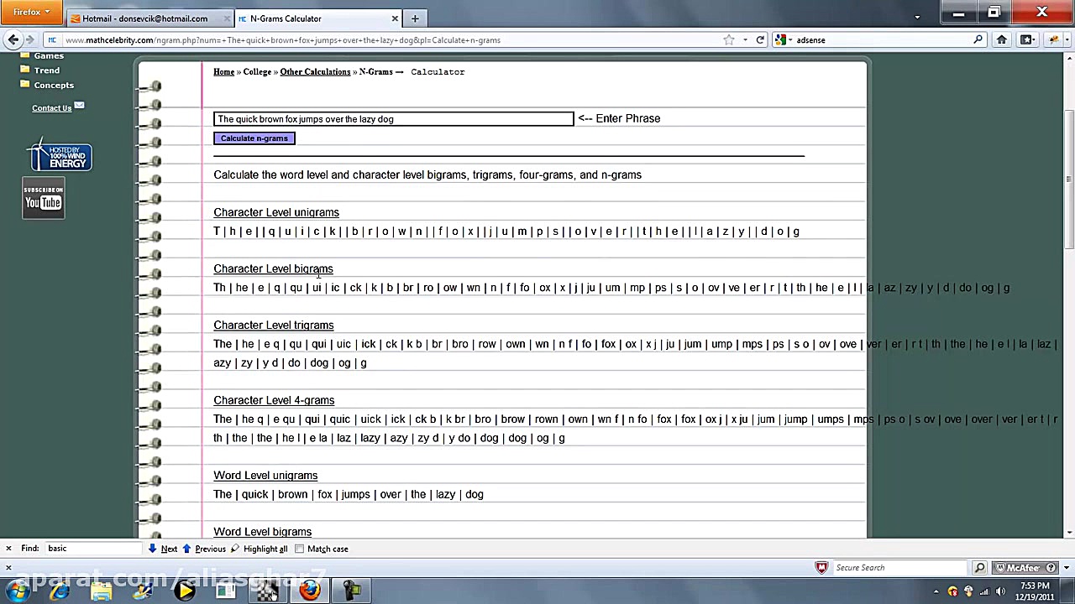Open the URL history dropdown arrow
This screenshot has height=604, width=1075.
(745, 39)
